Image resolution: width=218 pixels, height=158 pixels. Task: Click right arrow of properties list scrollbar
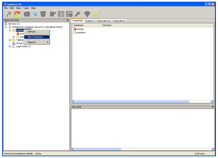pyautogui.click(x=212, y=101)
